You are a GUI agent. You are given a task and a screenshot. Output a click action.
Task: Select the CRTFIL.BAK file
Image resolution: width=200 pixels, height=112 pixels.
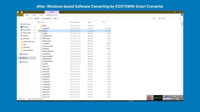46,39
